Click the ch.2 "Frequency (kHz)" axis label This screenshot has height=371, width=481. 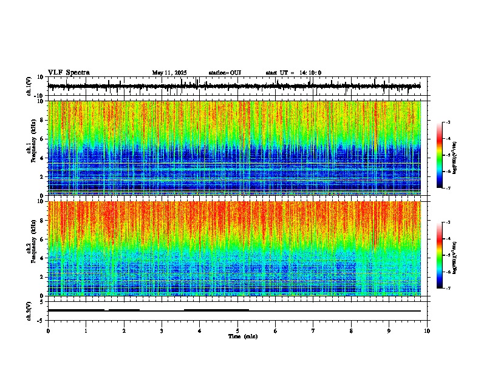[33, 241]
